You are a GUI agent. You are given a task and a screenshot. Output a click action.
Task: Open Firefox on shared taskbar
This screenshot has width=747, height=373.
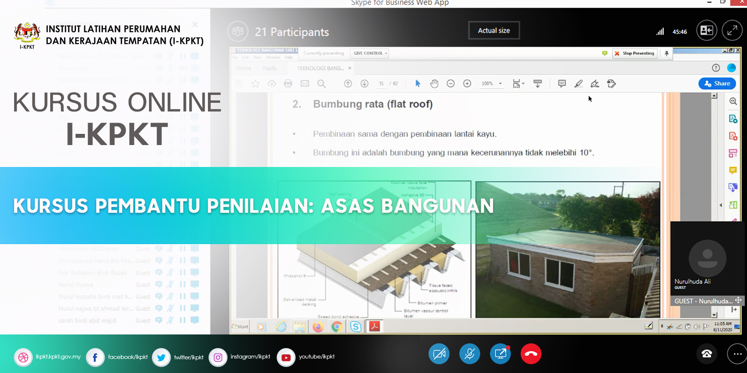pos(318,327)
